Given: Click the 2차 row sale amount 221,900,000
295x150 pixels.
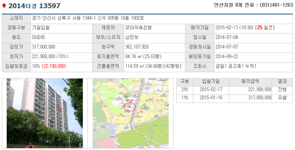Looking at the screenshot, I should (x=260, y=90).
